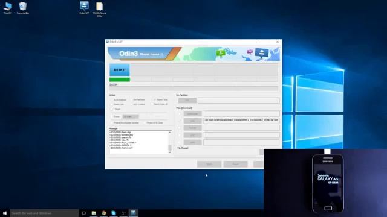
Task: Click the PIT file path field
Action: (238, 101)
